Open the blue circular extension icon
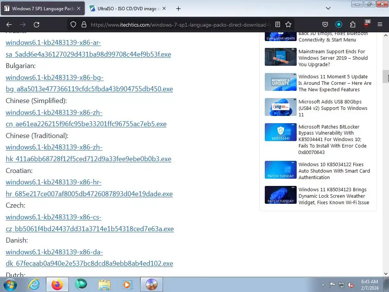 pyautogui.click(x=338, y=25)
